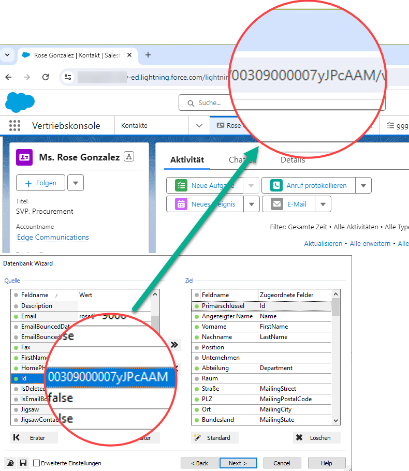The height and width of the screenshot is (471, 409).
Task: Click the purple contact record icon
Action: tap(24, 157)
